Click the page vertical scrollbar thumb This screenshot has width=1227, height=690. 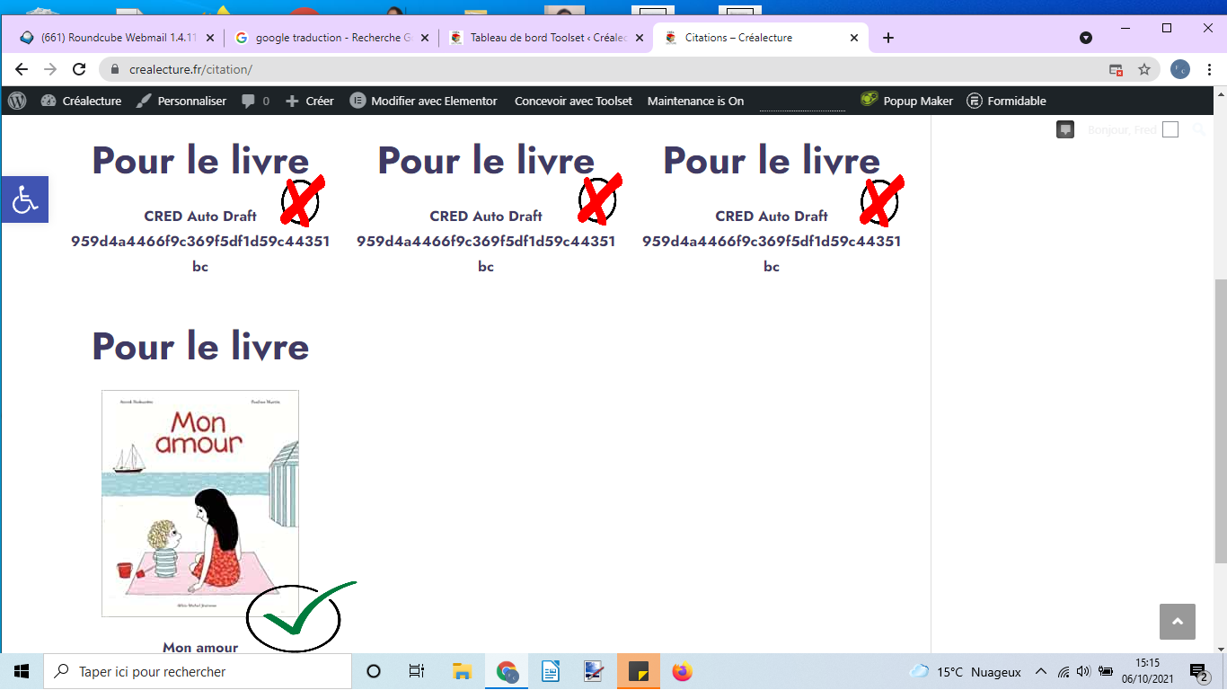coord(1220,422)
